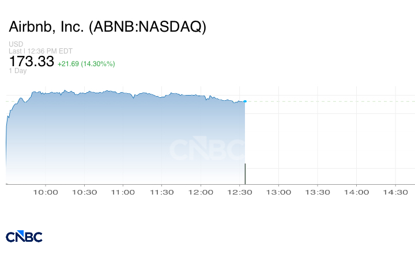Click the green +21.69 (14.30%) change text
Screen dimensions: 415x259
tap(86, 64)
